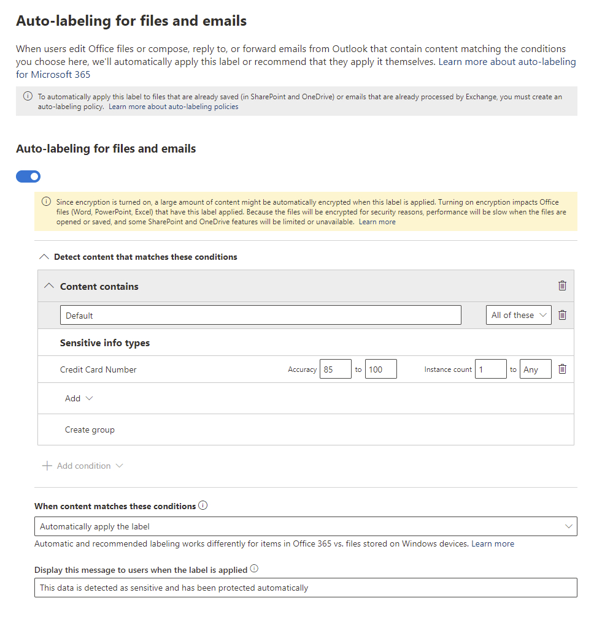Viewport: 594px width, 617px height.
Task: Click the Default group name field
Action: coord(260,315)
